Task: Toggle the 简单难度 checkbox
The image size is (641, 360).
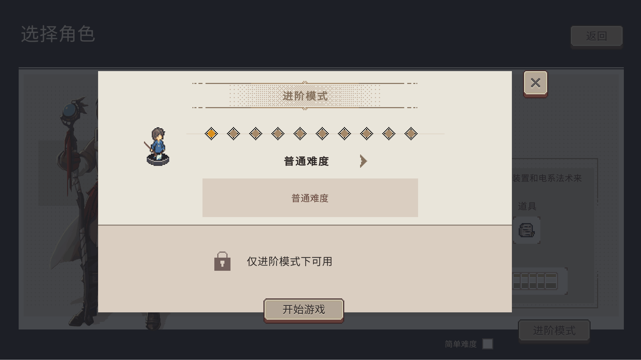Action: pyautogui.click(x=487, y=344)
